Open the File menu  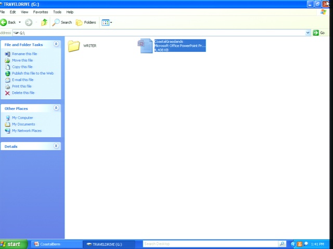click(x=2, y=12)
